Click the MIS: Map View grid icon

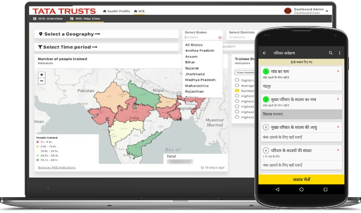point(72,19)
